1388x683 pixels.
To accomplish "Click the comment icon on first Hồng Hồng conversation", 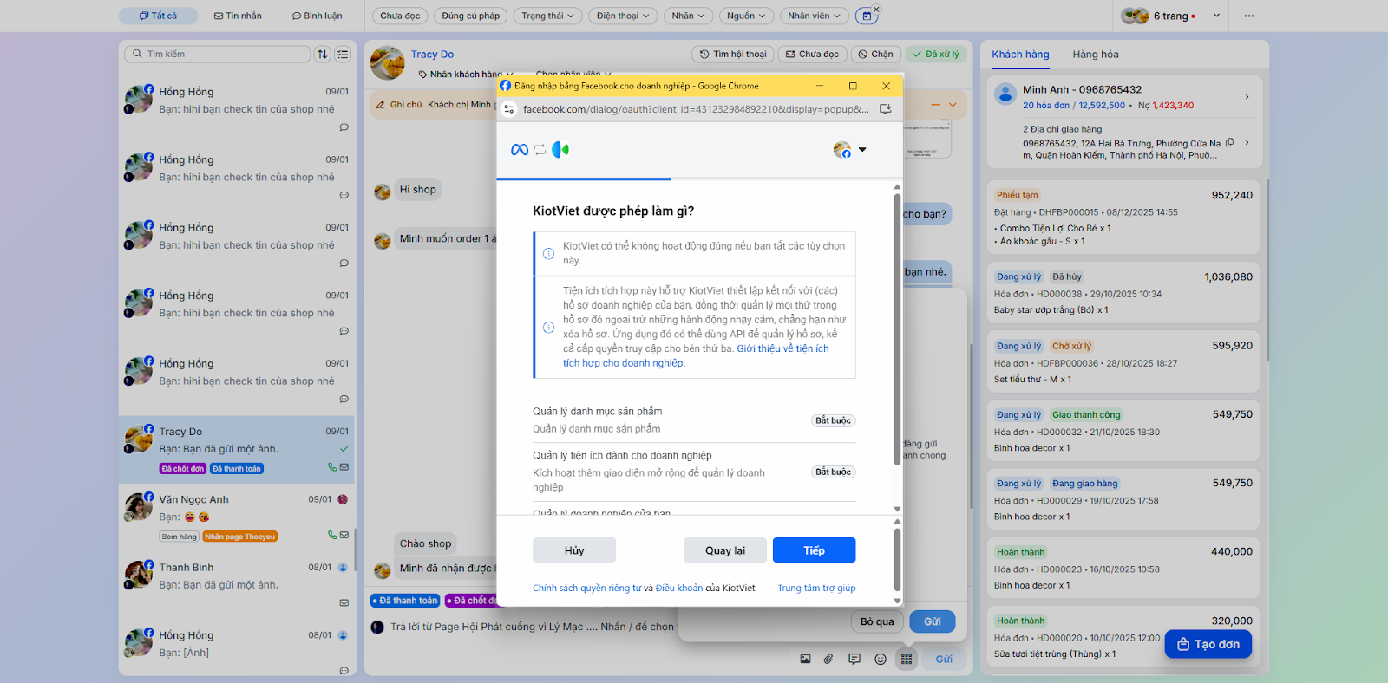I will point(344,127).
